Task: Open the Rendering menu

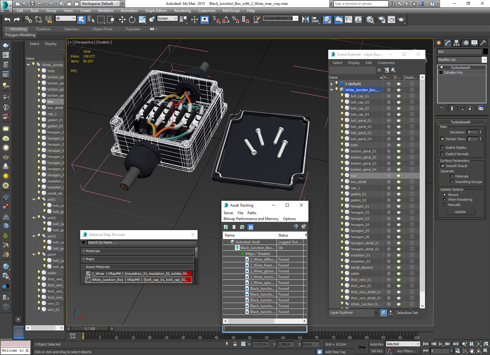Action: 182,11
